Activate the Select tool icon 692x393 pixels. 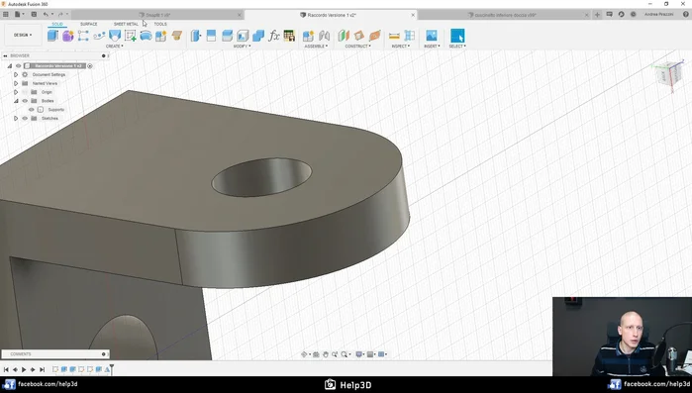457,36
